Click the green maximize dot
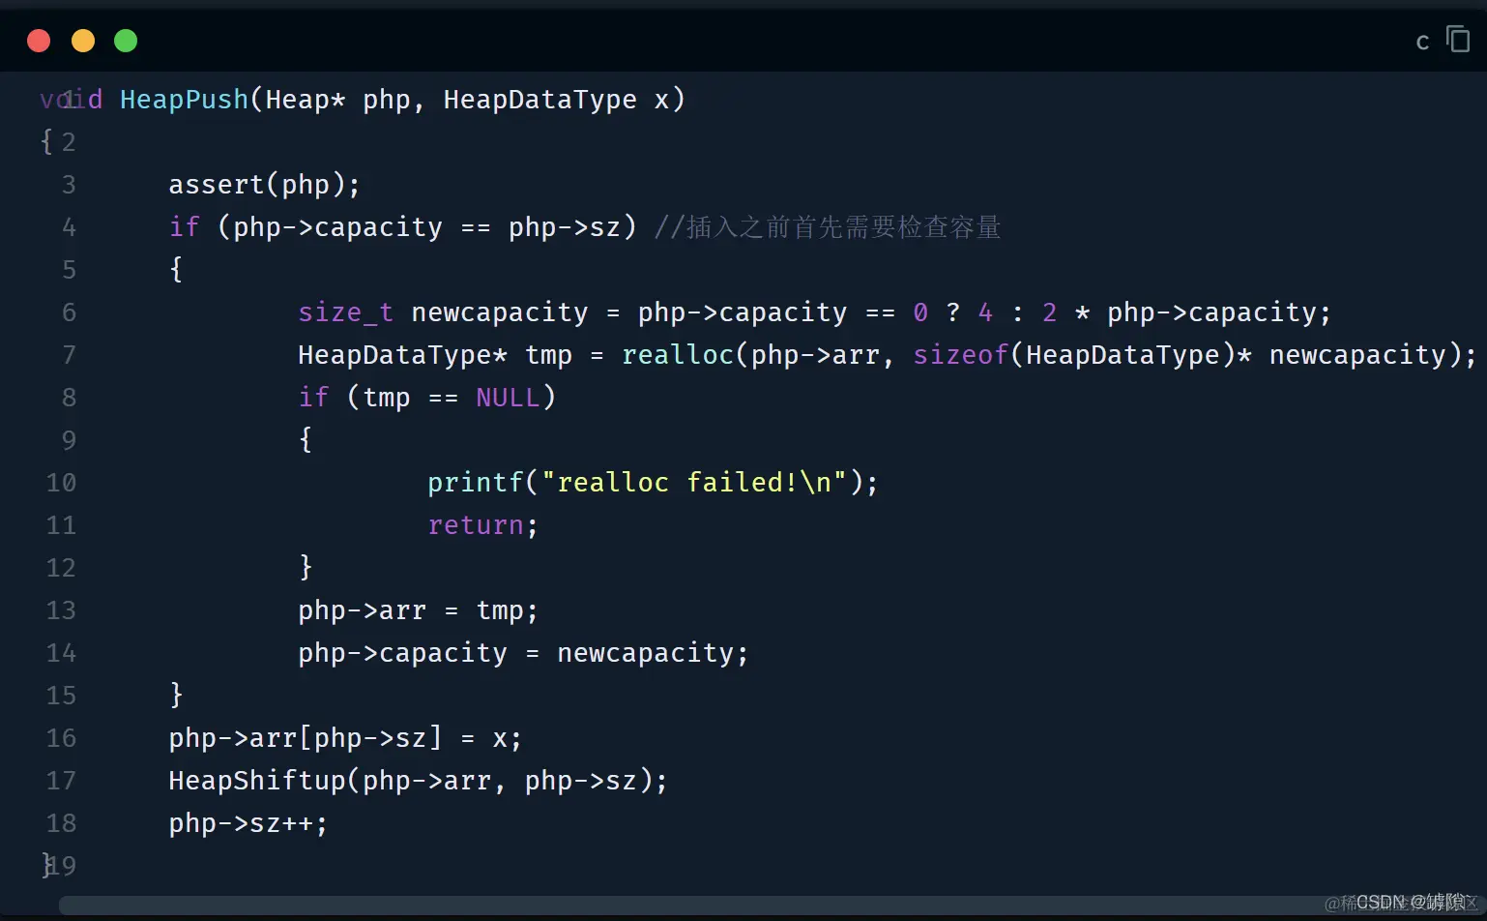1487x921 pixels. tap(126, 41)
